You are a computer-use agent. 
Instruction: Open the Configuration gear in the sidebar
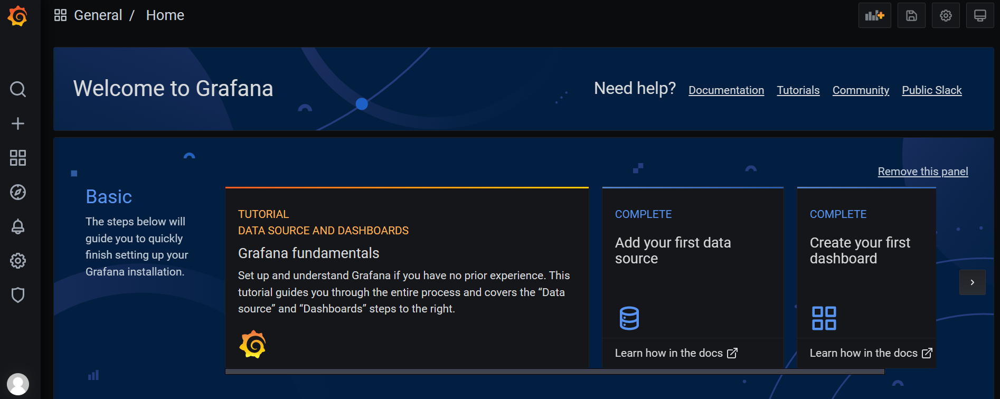click(x=18, y=261)
